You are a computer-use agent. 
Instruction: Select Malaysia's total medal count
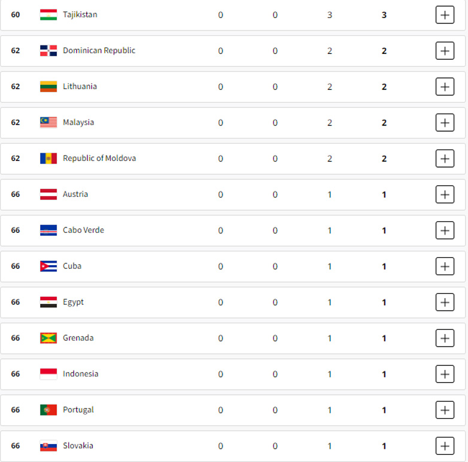[384, 123]
